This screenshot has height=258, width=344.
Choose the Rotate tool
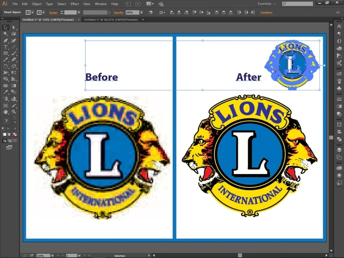point(6,66)
